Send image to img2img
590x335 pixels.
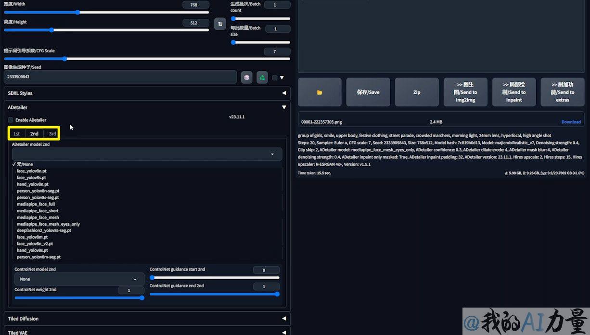tap(465, 92)
